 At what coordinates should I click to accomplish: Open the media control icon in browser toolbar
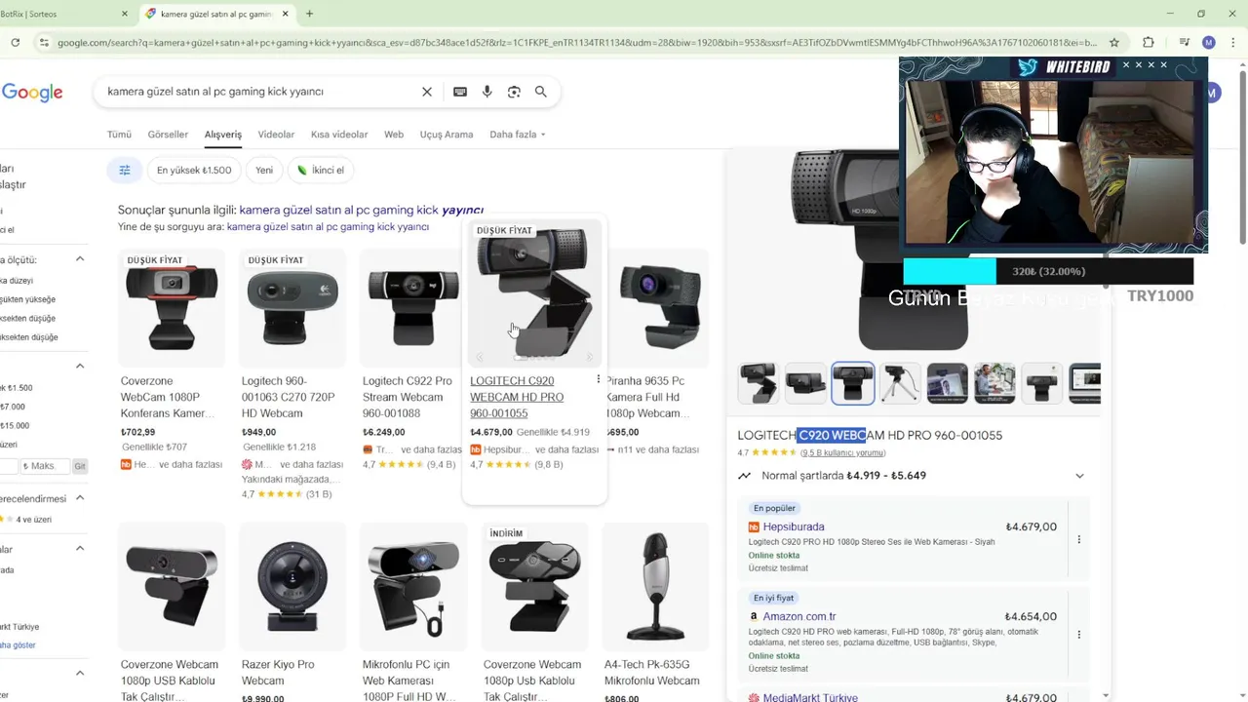1184,42
